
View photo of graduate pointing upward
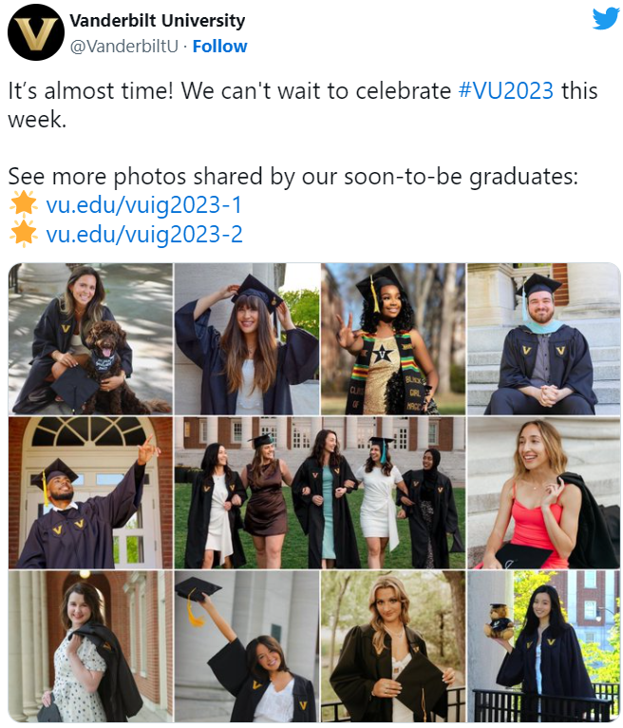tap(90, 492)
